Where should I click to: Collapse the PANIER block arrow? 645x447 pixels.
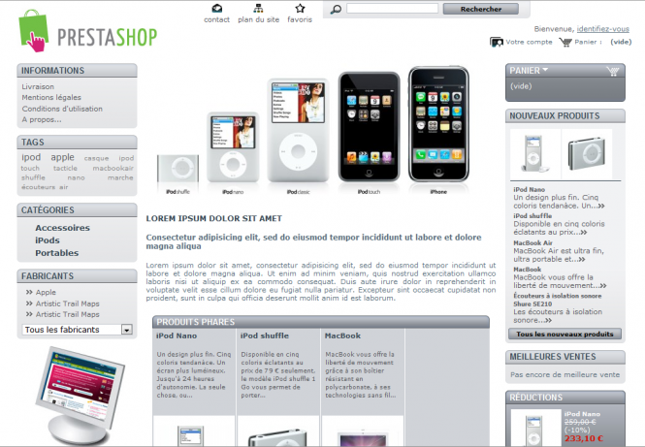(x=545, y=70)
